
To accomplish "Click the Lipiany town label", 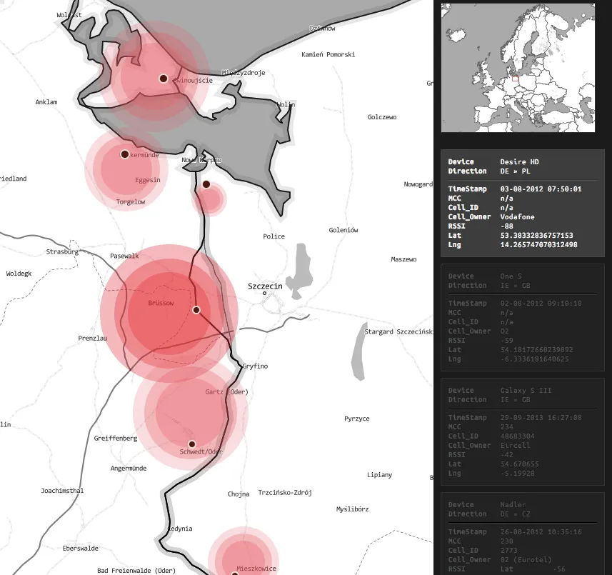I will tap(380, 475).
